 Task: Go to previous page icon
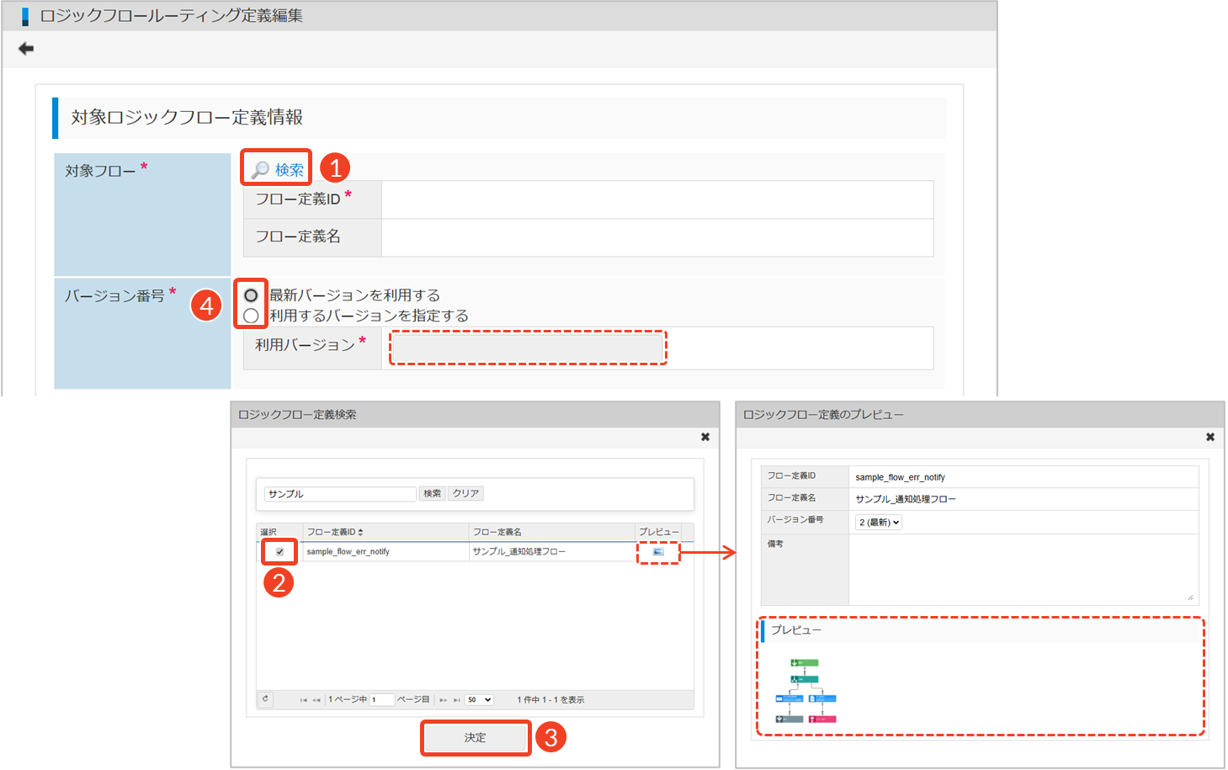316,700
